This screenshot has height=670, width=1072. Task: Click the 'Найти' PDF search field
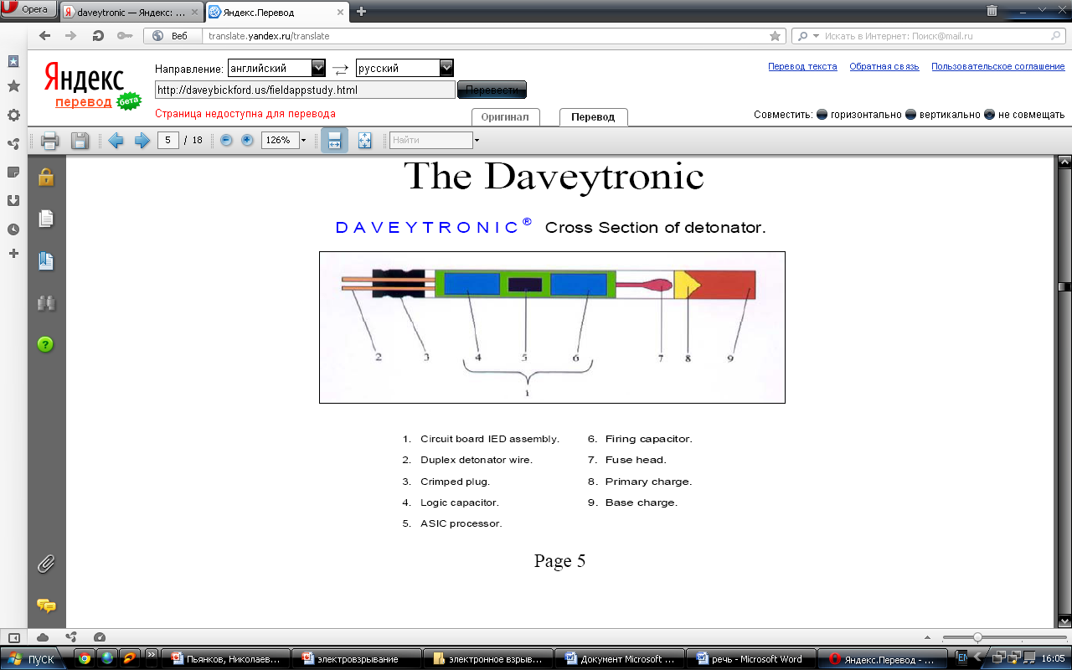tap(431, 141)
